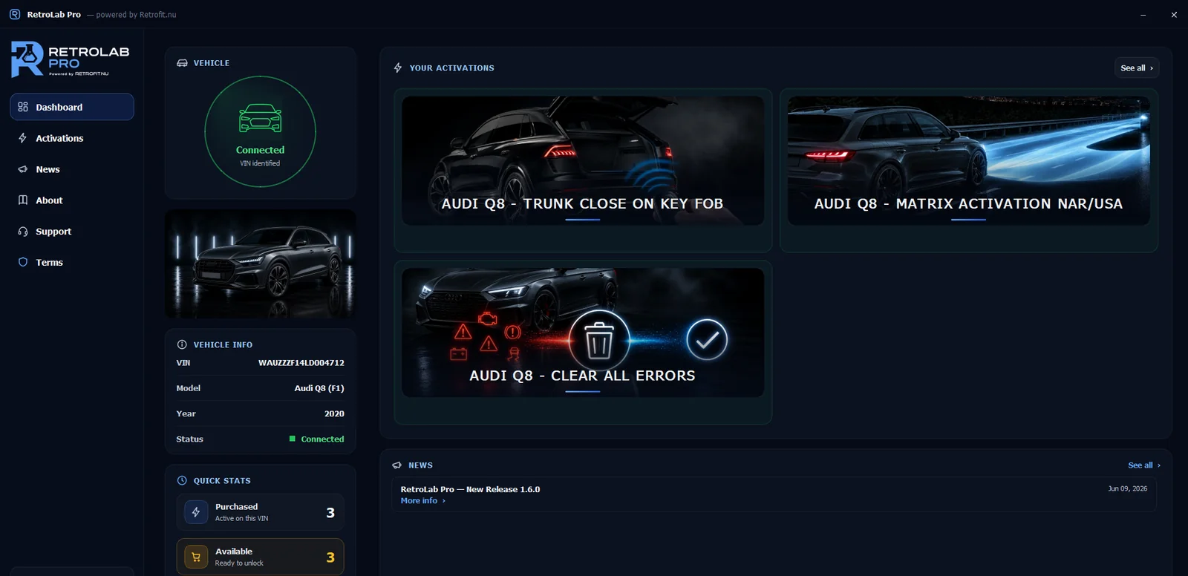Click the VIN identified label
The height and width of the screenshot is (576, 1188).
coord(260,163)
